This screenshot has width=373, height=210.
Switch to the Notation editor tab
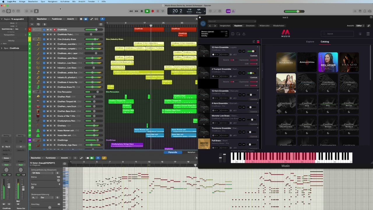(191, 152)
